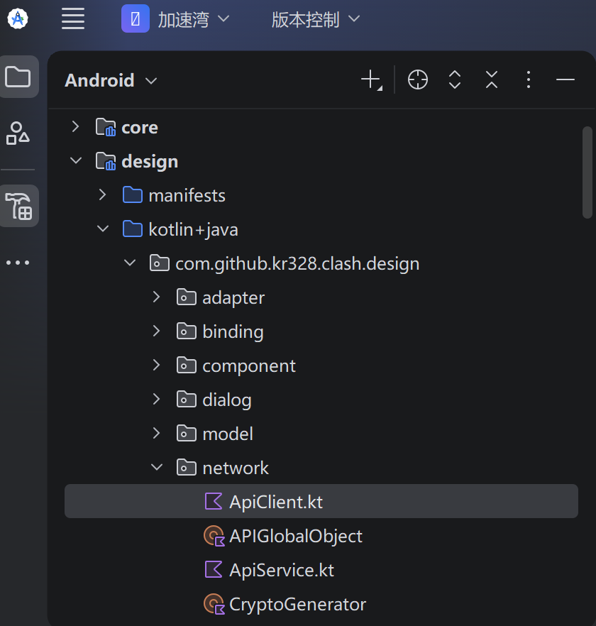
Task: Select ApiClient.kt file
Action: click(x=321, y=501)
